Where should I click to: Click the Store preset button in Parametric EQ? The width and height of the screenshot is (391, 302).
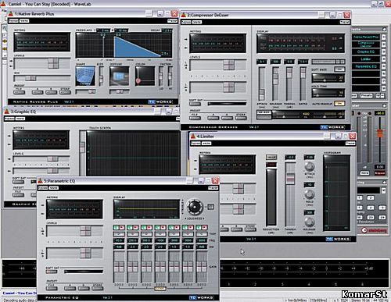click(97, 288)
